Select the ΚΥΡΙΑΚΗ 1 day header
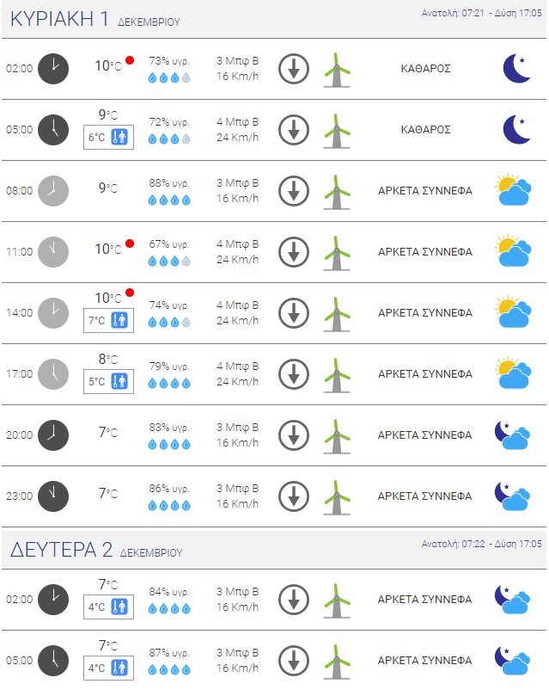Image resolution: width=549 pixels, height=690 pixels. pyautogui.click(x=95, y=20)
